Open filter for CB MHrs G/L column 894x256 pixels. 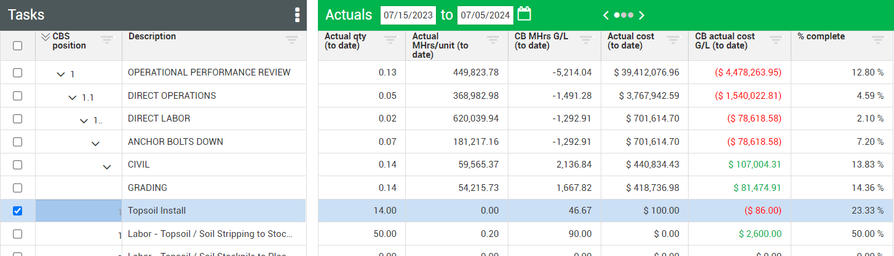(x=586, y=40)
